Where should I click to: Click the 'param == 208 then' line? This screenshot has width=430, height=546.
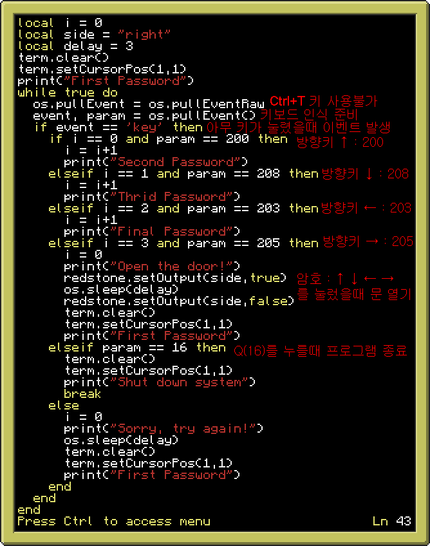(183, 174)
